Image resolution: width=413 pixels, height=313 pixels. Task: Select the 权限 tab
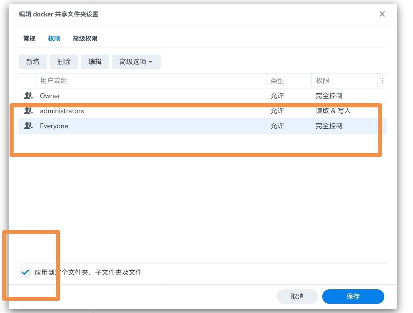coord(54,38)
